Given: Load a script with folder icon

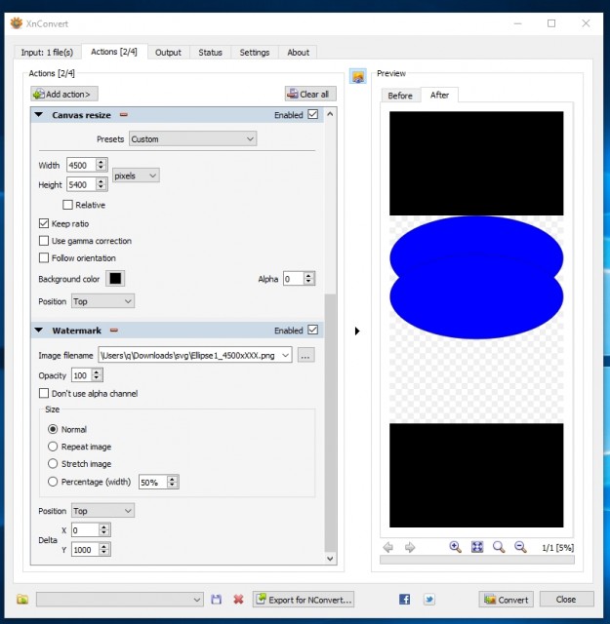Looking at the screenshot, I should 22,599.
